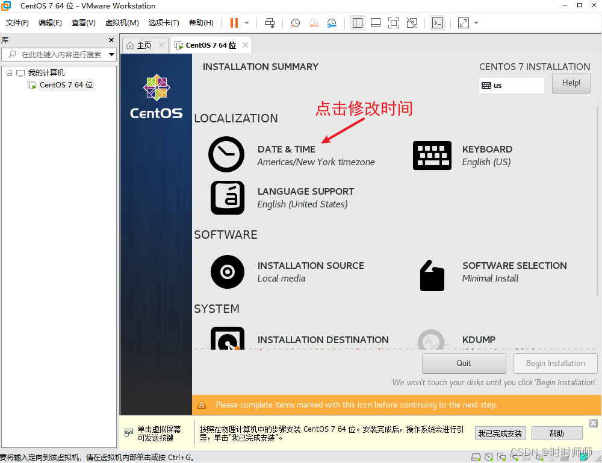Image resolution: width=602 pixels, height=463 pixels.
Task: Revert the VM to the previous snapshot
Action: (314, 23)
